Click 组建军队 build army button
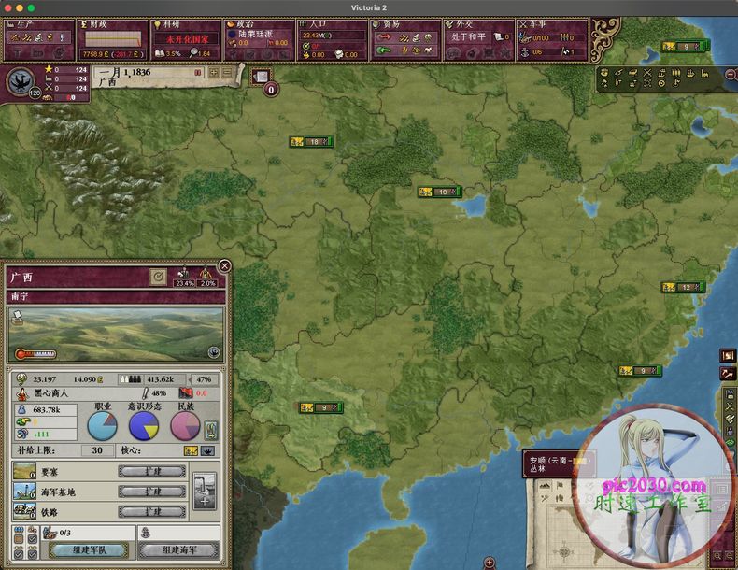The image size is (738, 570). pyautogui.click(x=89, y=549)
